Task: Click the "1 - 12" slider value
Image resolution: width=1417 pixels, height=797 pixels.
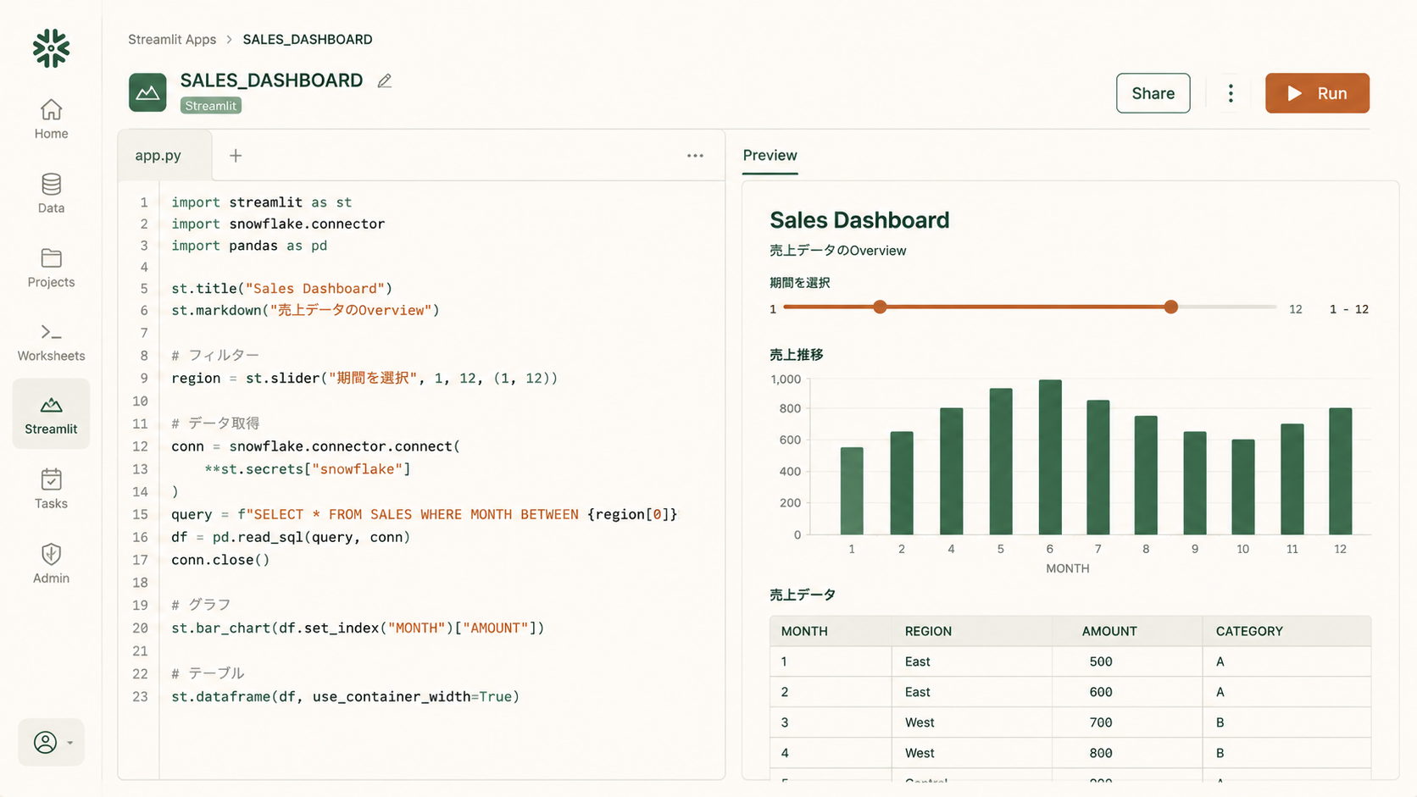Action: (1349, 309)
